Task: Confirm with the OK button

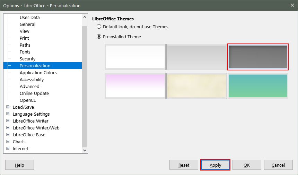Action: (x=247, y=165)
